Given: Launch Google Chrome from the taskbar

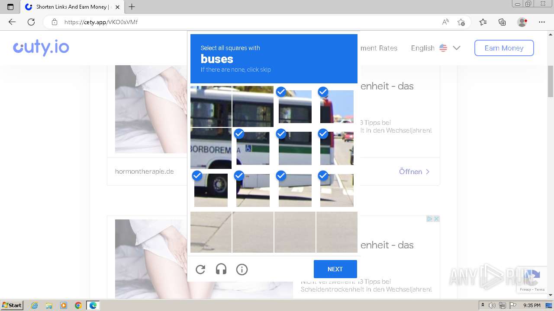Looking at the screenshot, I should 78,305.
